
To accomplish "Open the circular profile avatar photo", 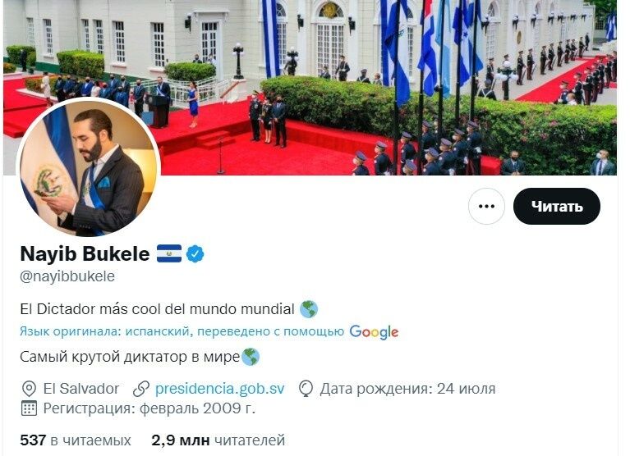I will (89, 166).
